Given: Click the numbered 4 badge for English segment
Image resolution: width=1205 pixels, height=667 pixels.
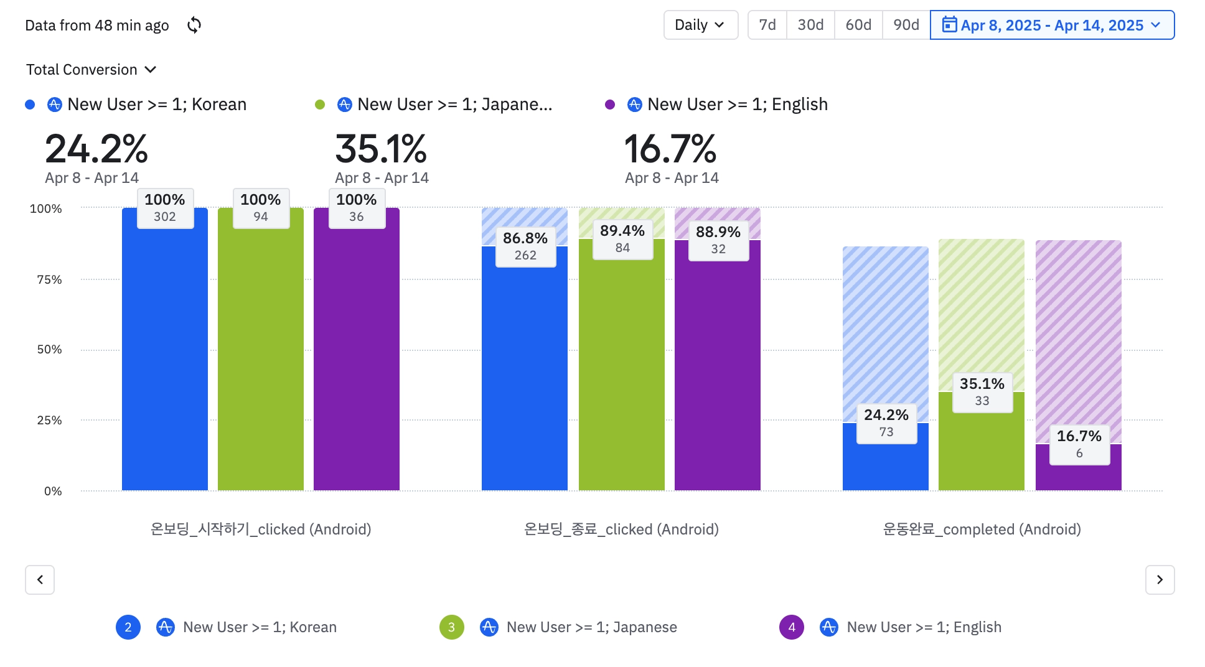Looking at the screenshot, I should pyautogui.click(x=792, y=627).
